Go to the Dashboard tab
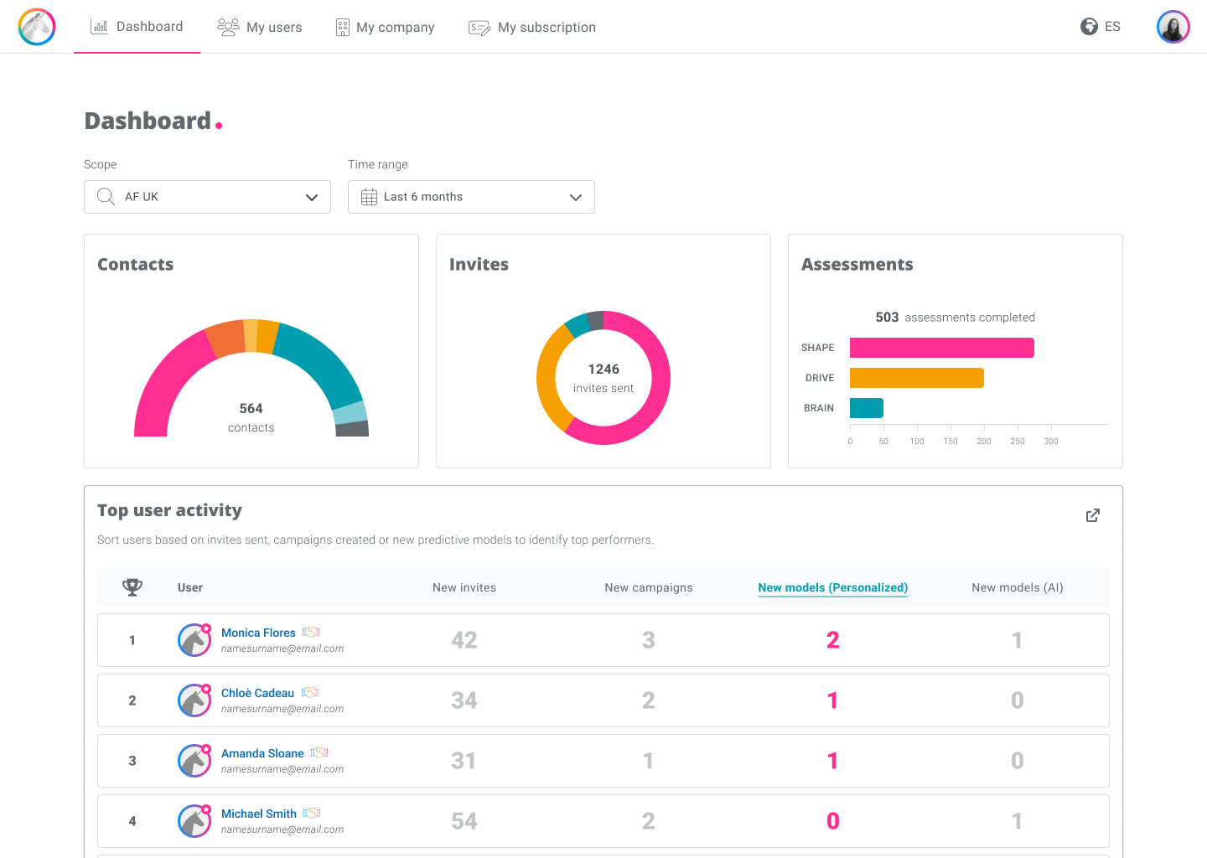1207x858 pixels. pos(137,27)
